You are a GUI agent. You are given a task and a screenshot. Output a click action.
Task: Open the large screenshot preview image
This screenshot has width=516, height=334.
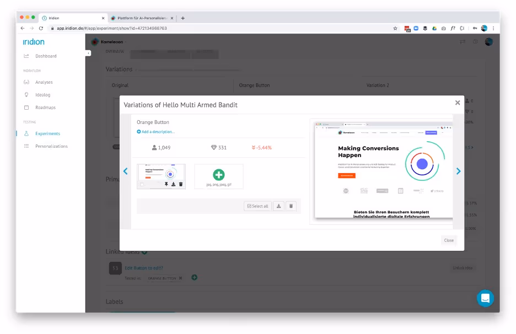[384, 170]
